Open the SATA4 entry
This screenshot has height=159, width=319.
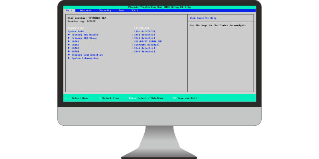pos(75,51)
